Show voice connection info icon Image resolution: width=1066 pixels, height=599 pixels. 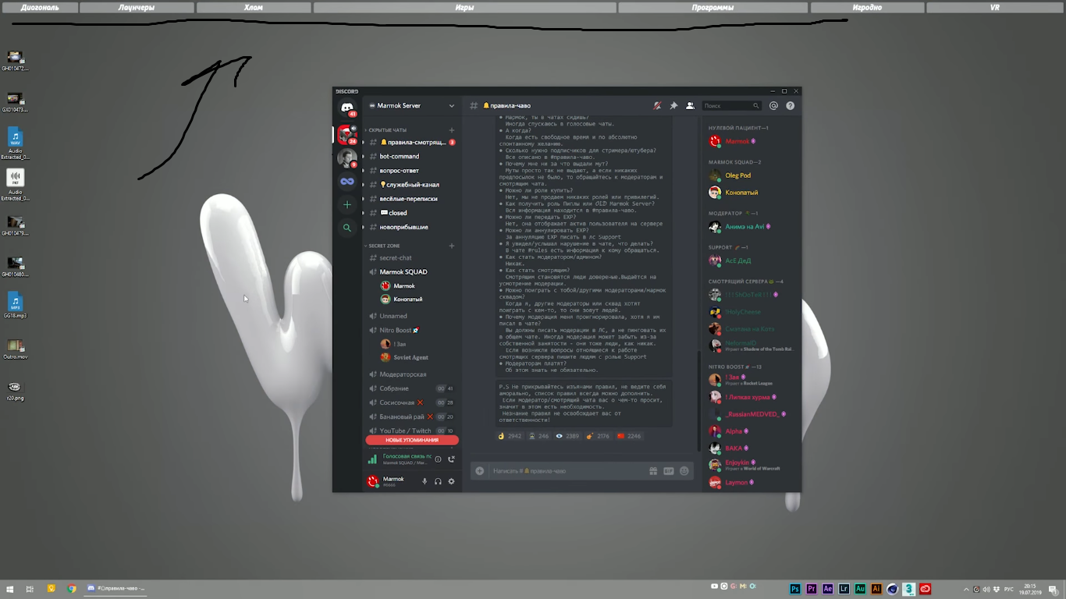click(x=438, y=459)
